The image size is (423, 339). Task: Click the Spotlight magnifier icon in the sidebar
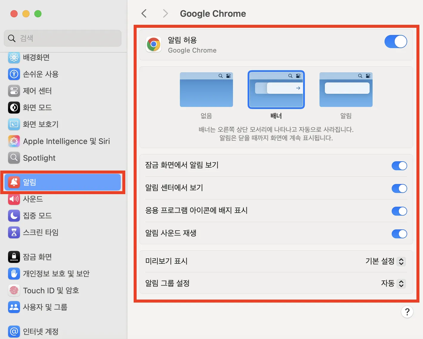[x=14, y=158]
